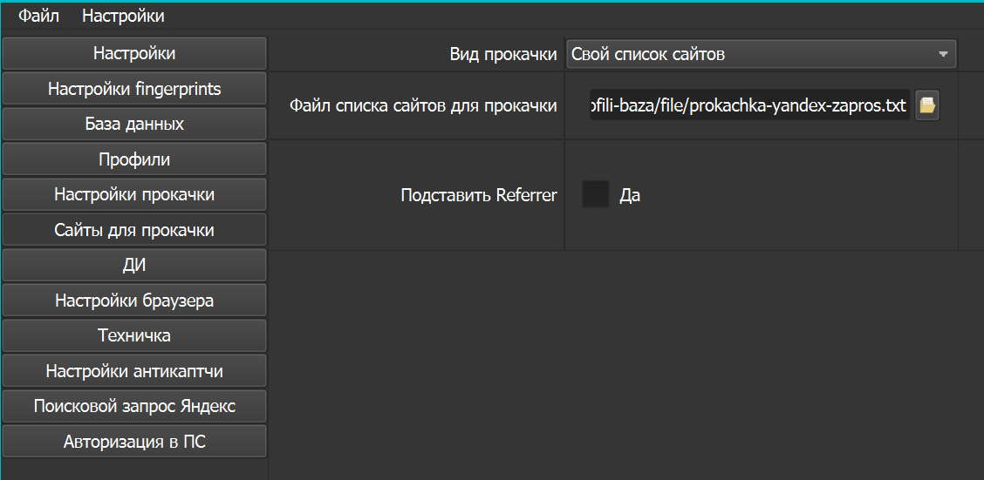Click the Подставить Referrer label
The image size is (984, 480).
click(x=479, y=195)
